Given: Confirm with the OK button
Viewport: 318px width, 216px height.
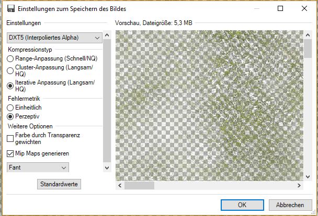Looking at the screenshot, I should click(242, 205).
